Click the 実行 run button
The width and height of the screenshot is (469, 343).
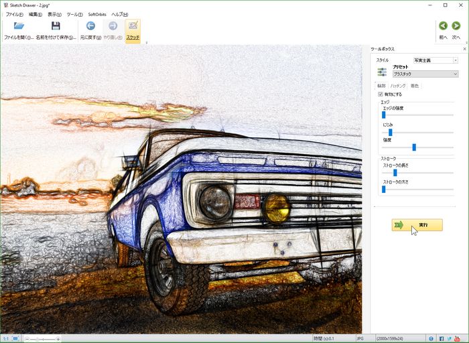(x=417, y=225)
